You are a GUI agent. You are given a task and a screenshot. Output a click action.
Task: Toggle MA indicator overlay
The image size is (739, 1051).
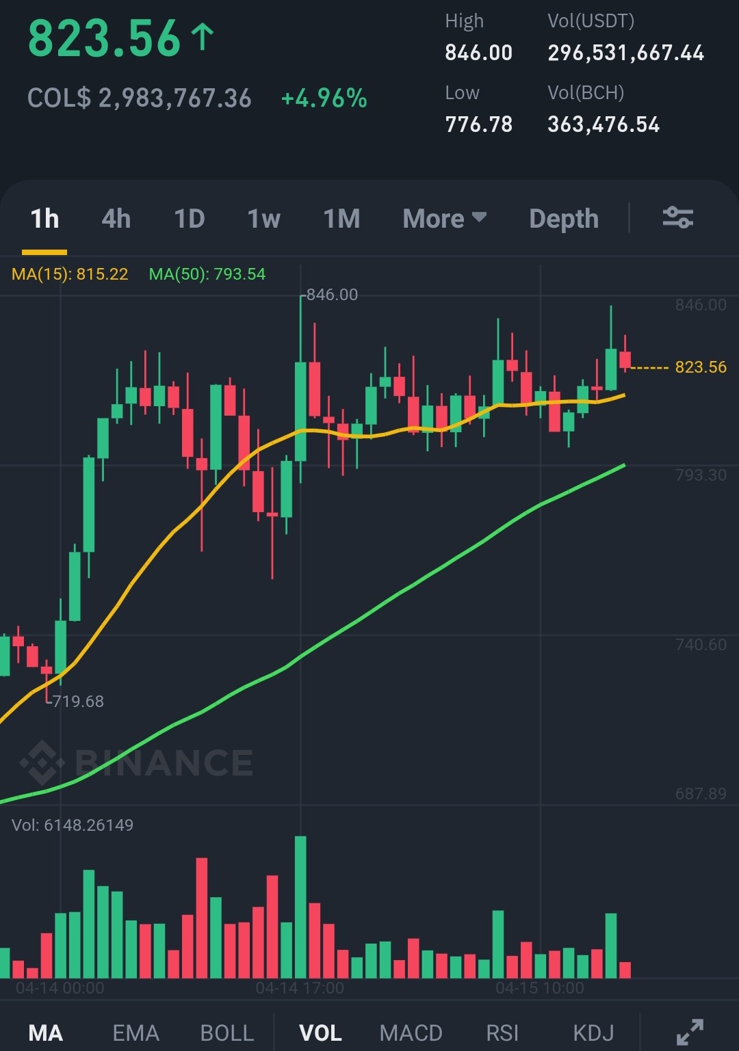click(x=46, y=1033)
